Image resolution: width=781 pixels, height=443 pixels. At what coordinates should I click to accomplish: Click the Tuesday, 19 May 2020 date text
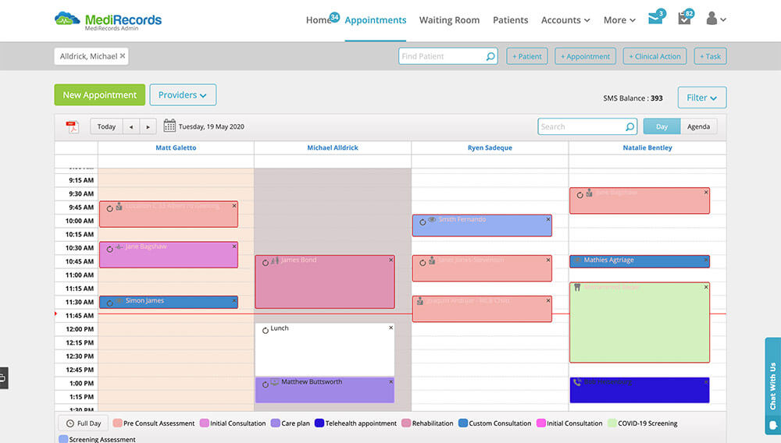[x=211, y=127]
